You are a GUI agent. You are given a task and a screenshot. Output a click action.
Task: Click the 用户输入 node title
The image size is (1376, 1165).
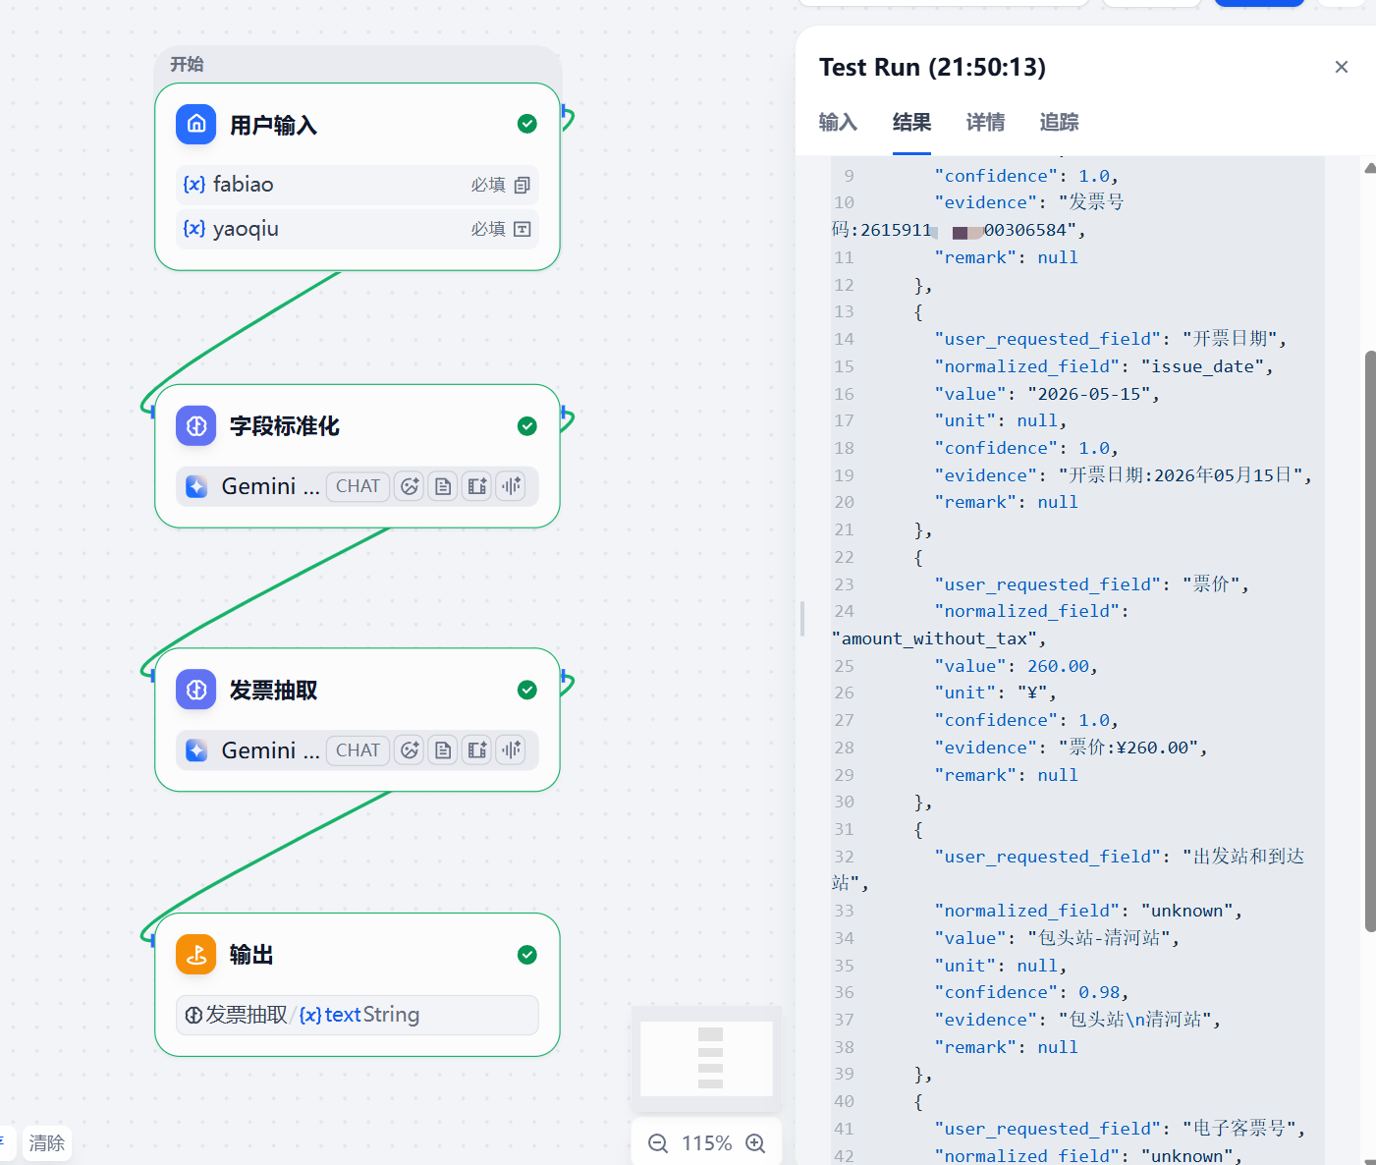(273, 126)
